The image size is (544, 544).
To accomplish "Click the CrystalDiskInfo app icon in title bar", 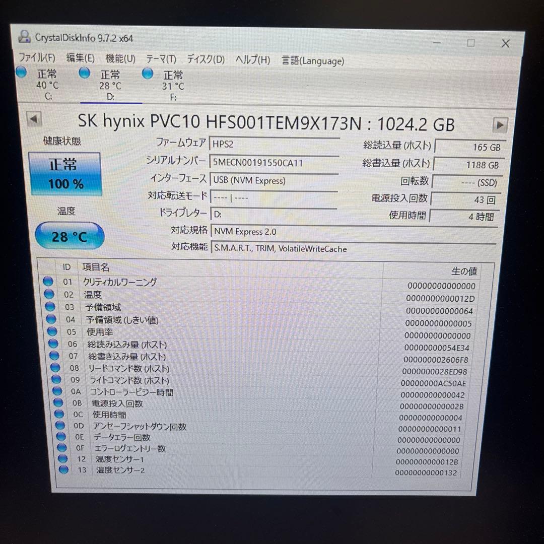I will tap(24, 36).
